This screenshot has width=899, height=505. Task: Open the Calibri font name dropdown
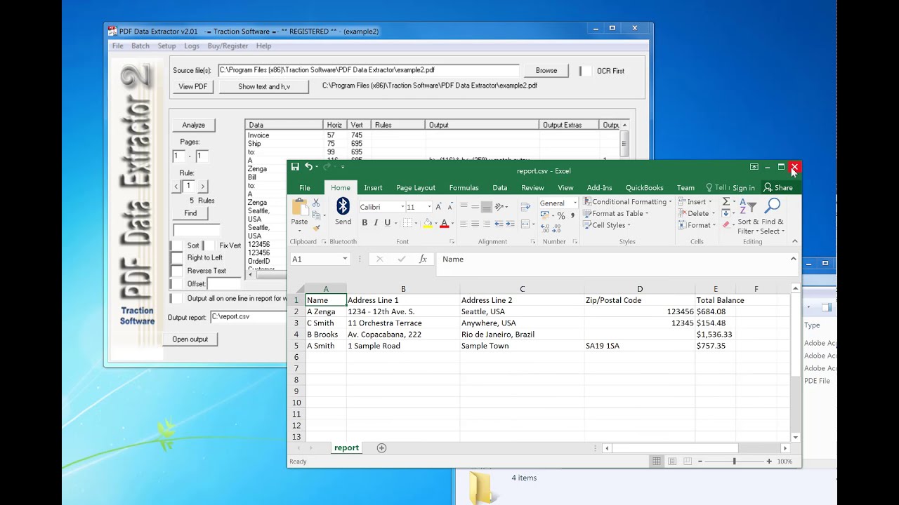coord(402,207)
